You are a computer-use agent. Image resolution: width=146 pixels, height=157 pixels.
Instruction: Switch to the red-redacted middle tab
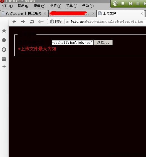(72, 13)
